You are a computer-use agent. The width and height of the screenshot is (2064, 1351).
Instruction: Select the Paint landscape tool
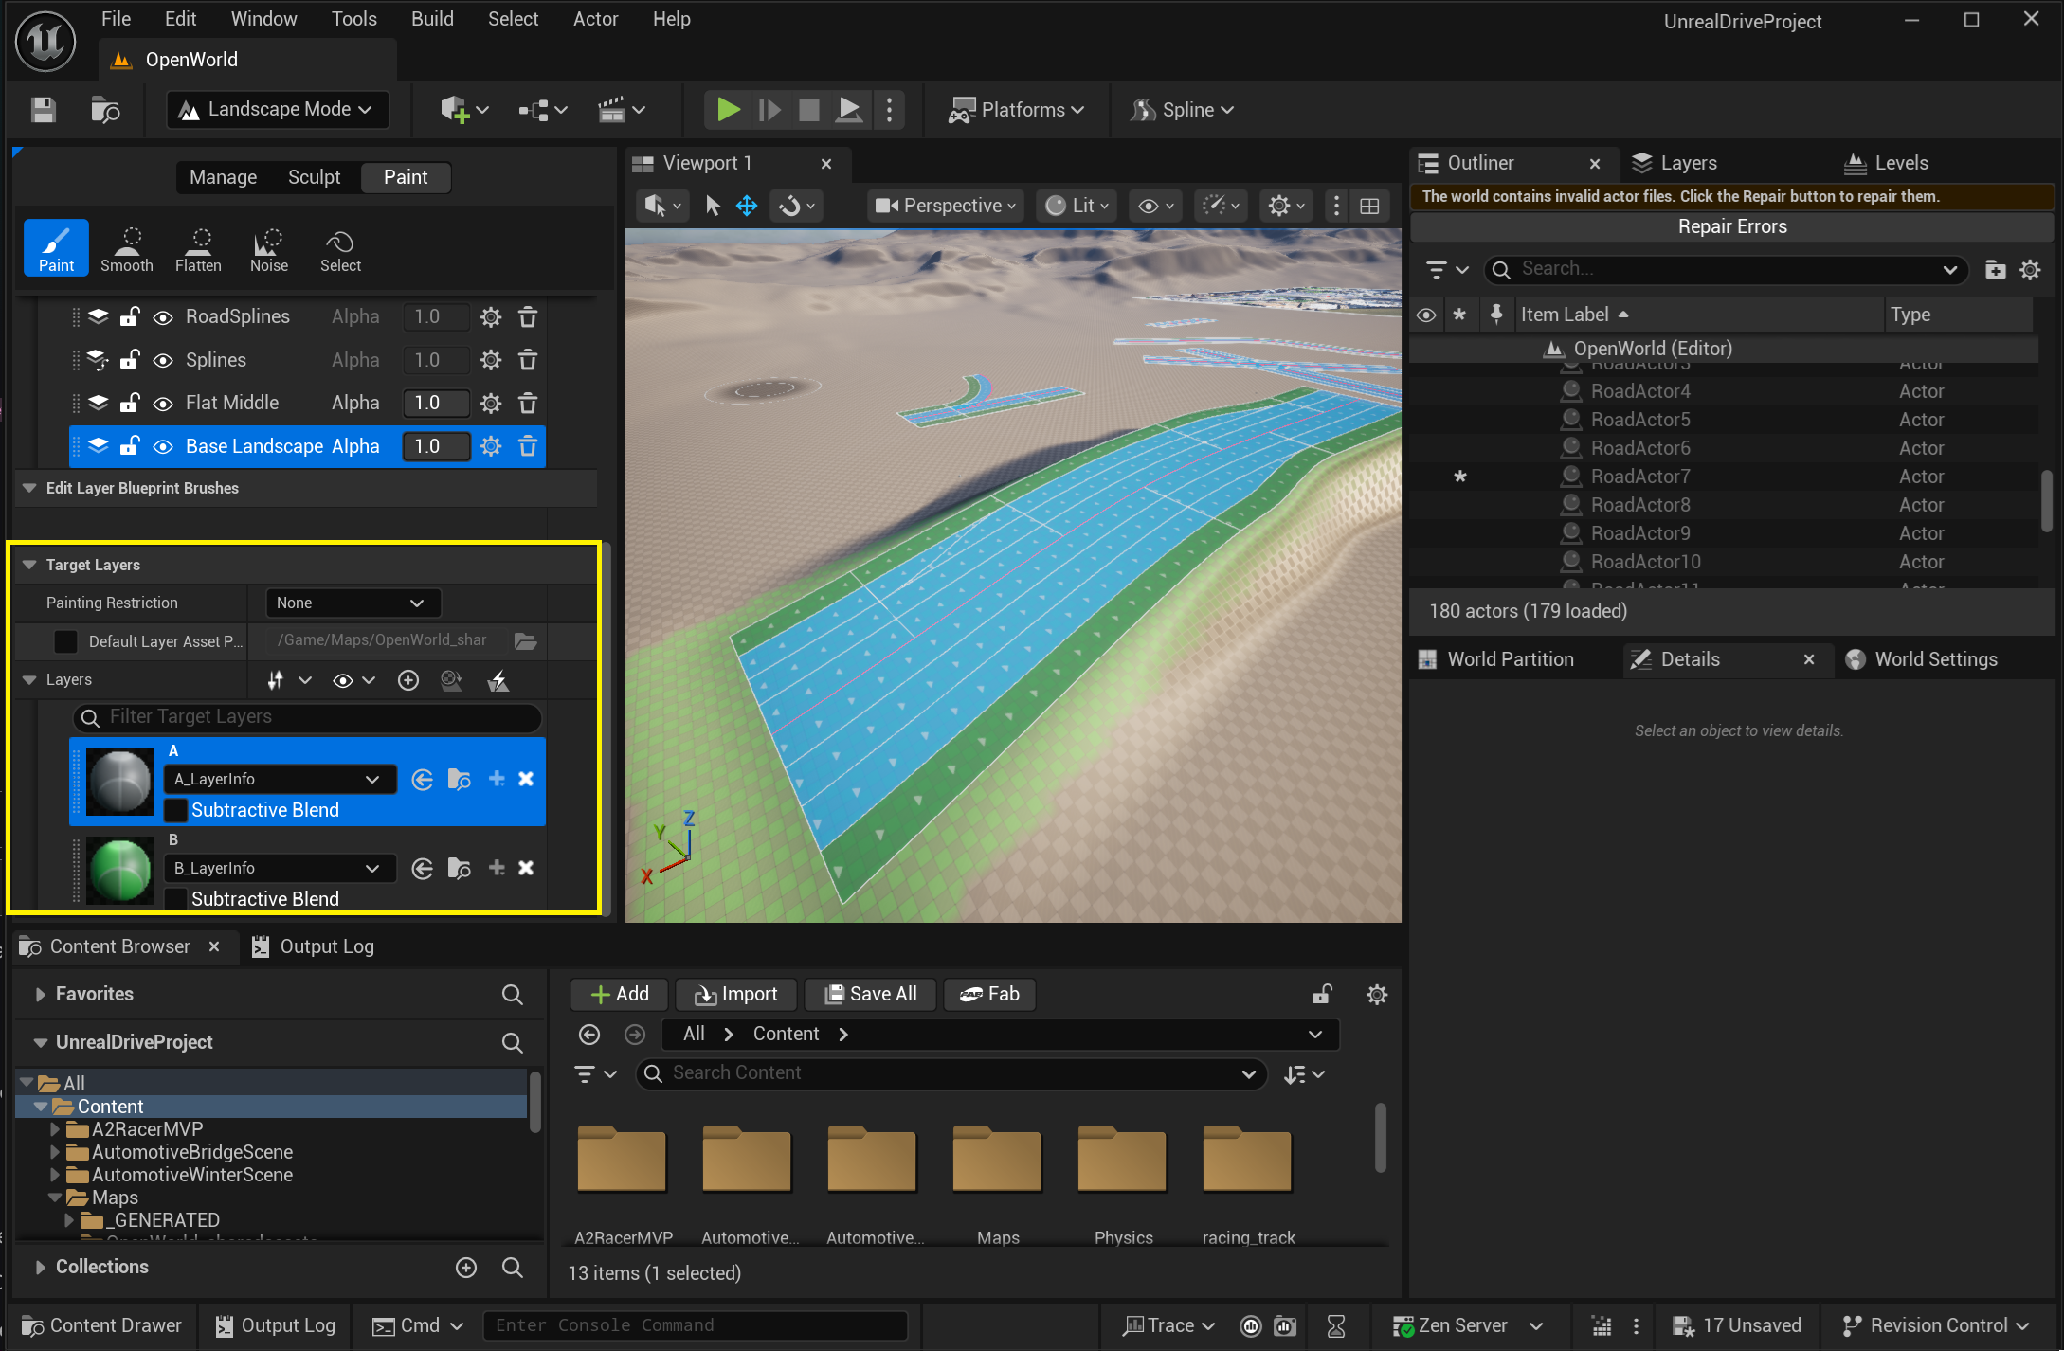(56, 248)
